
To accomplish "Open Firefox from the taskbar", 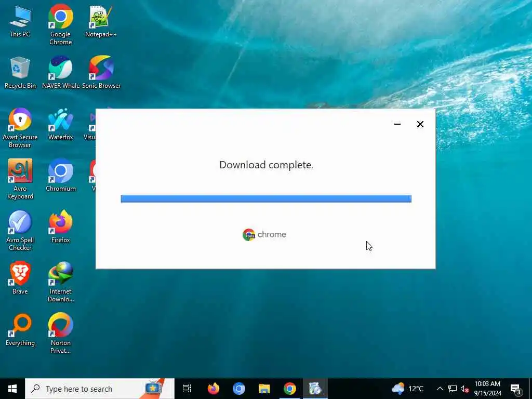I will tap(214, 389).
